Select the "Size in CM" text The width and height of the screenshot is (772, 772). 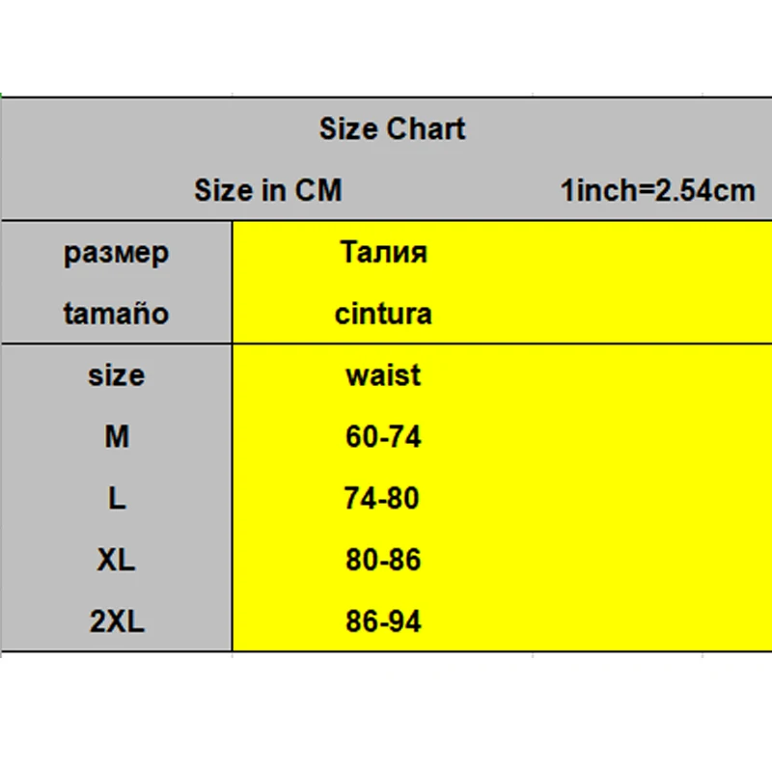pyautogui.click(x=268, y=189)
